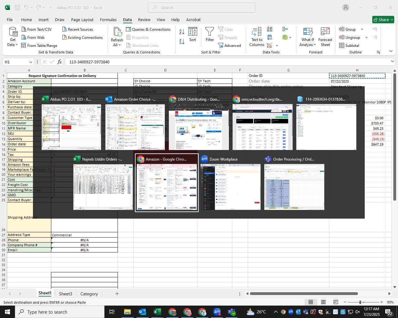Click the Group outline button
The image size is (398, 318).
(347, 30)
